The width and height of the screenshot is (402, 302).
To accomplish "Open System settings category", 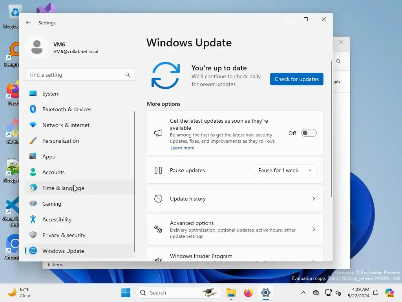I will (80, 94).
